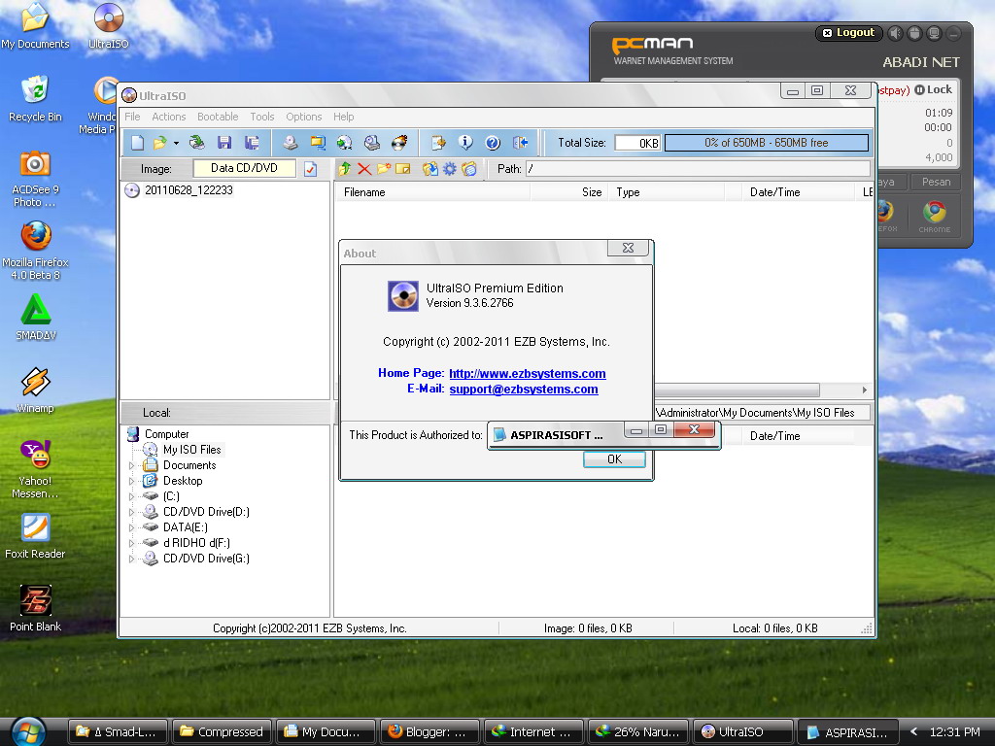Click the Data CD/DVD image type field
Viewport: 995px width, 746px height.
tap(244, 168)
